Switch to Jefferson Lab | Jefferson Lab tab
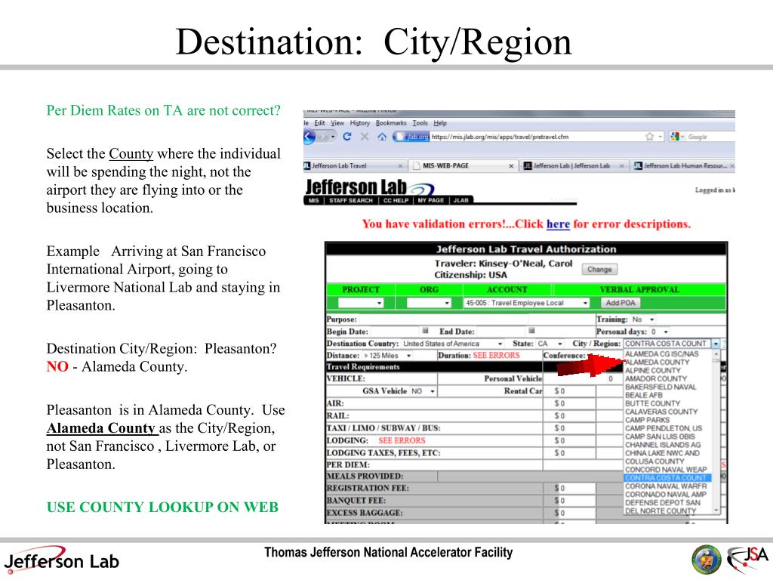The height and width of the screenshot is (580, 773). click(573, 165)
